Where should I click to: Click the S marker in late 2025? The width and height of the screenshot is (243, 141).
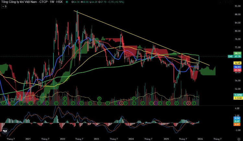pyautogui.click(x=189, y=103)
